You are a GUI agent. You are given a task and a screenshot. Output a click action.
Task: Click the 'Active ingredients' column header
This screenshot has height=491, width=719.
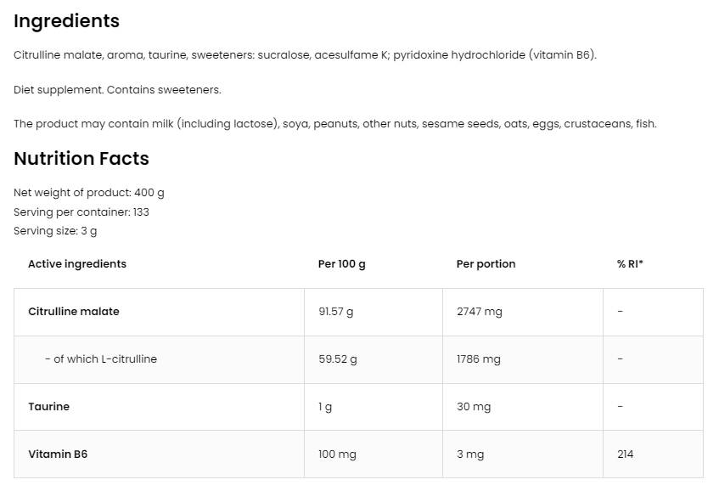[77, 264]
